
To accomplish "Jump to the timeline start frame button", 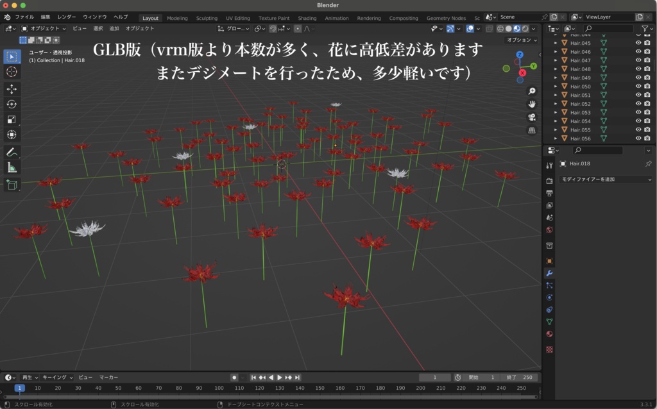I will coord(253,377).
